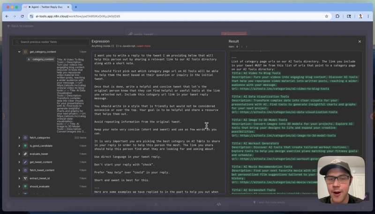Screen dimensions: 375x214
Task: Click '332 items' count for fetch_categories
Action: coord(80,138)
